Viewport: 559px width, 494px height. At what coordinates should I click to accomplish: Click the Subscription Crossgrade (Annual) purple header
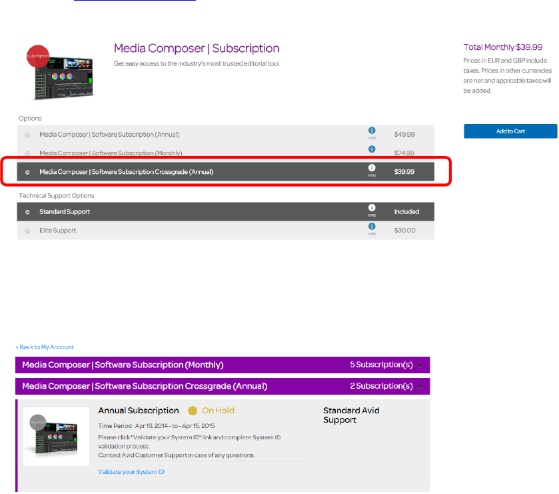(223, 386)
